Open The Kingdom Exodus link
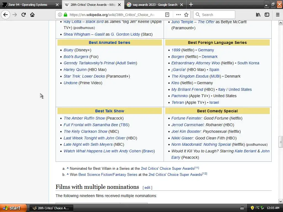The height and width of the screenshot is (212, 283). pos(190,76)
